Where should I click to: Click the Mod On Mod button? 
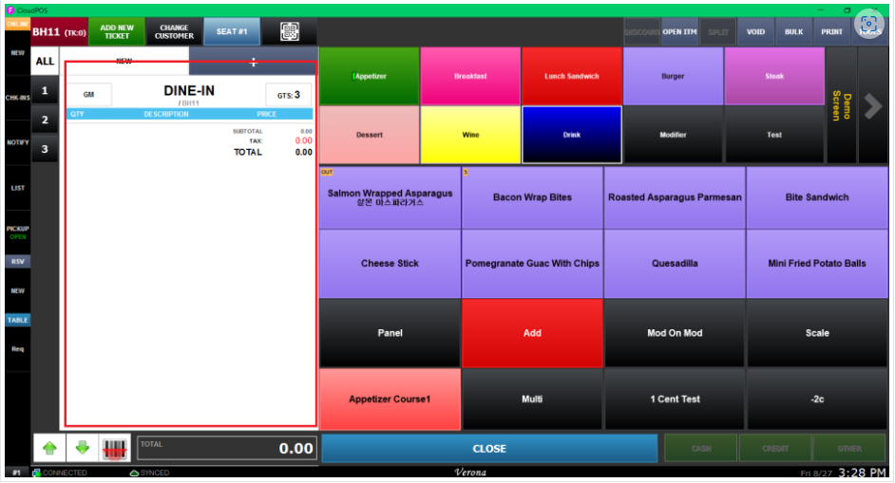675,333
